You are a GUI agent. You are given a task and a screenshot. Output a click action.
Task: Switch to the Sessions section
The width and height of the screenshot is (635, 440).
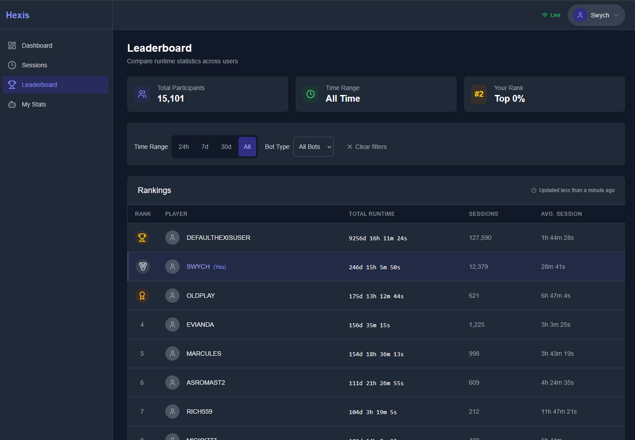tap(34, 65)
